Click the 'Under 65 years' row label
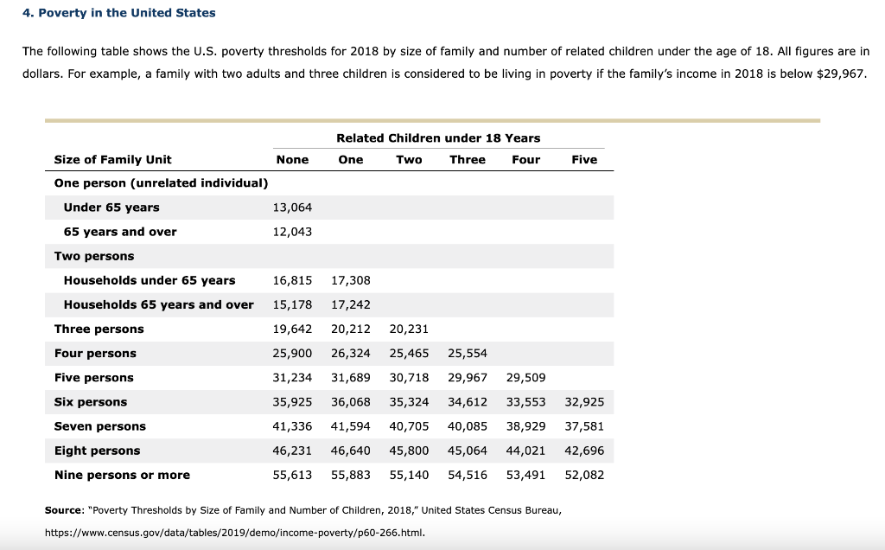The height and width of the screenshot is (550, 885). click(x=112, y=208)
